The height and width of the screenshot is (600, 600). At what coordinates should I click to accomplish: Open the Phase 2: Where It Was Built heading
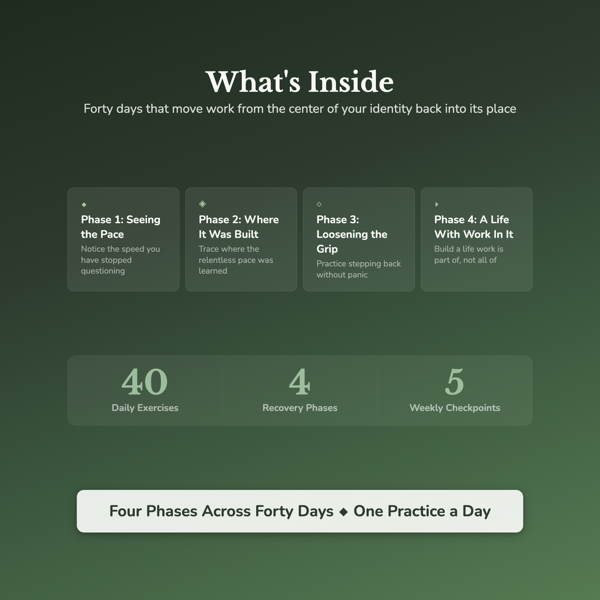point(239,227)
